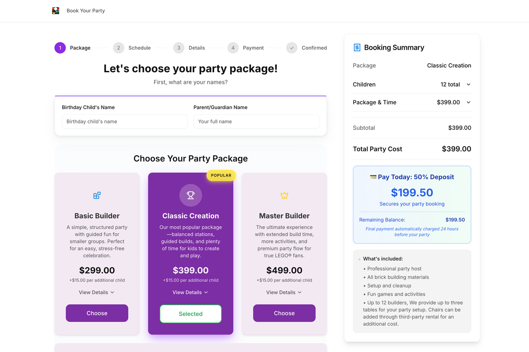Click the Birthday Child's Name input field
Image resolution: width=529 pixels, height=352 pixels.
[125, 121]
